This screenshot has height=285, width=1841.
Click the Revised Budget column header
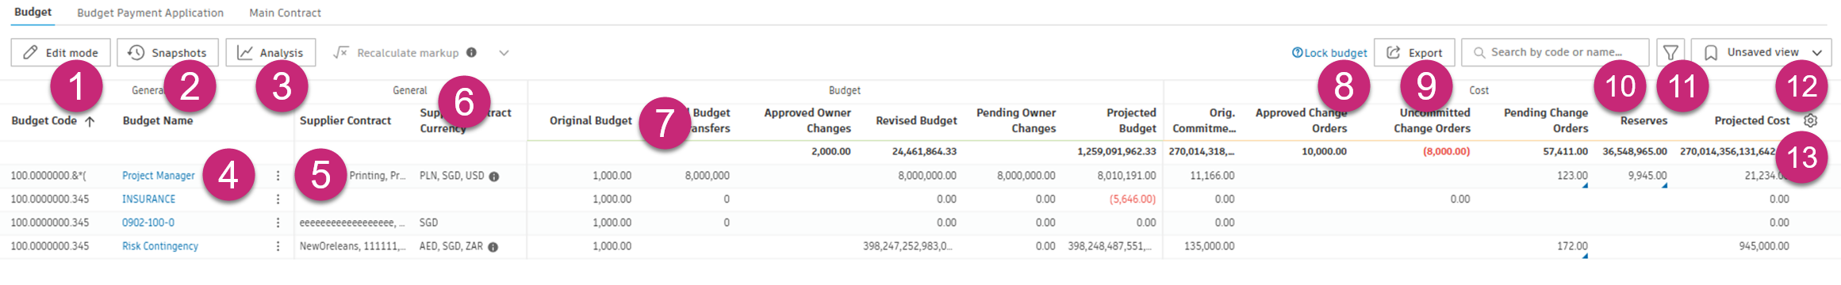pyautogui.click(x=916, y=121)
